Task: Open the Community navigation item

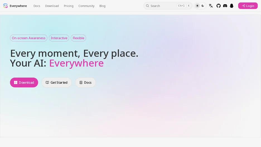Action: 86,6
